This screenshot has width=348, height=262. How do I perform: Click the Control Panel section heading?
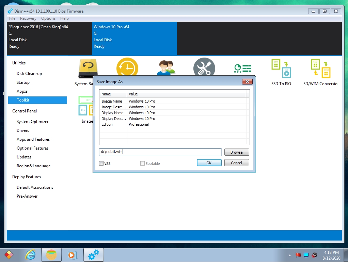coord(25,111)
